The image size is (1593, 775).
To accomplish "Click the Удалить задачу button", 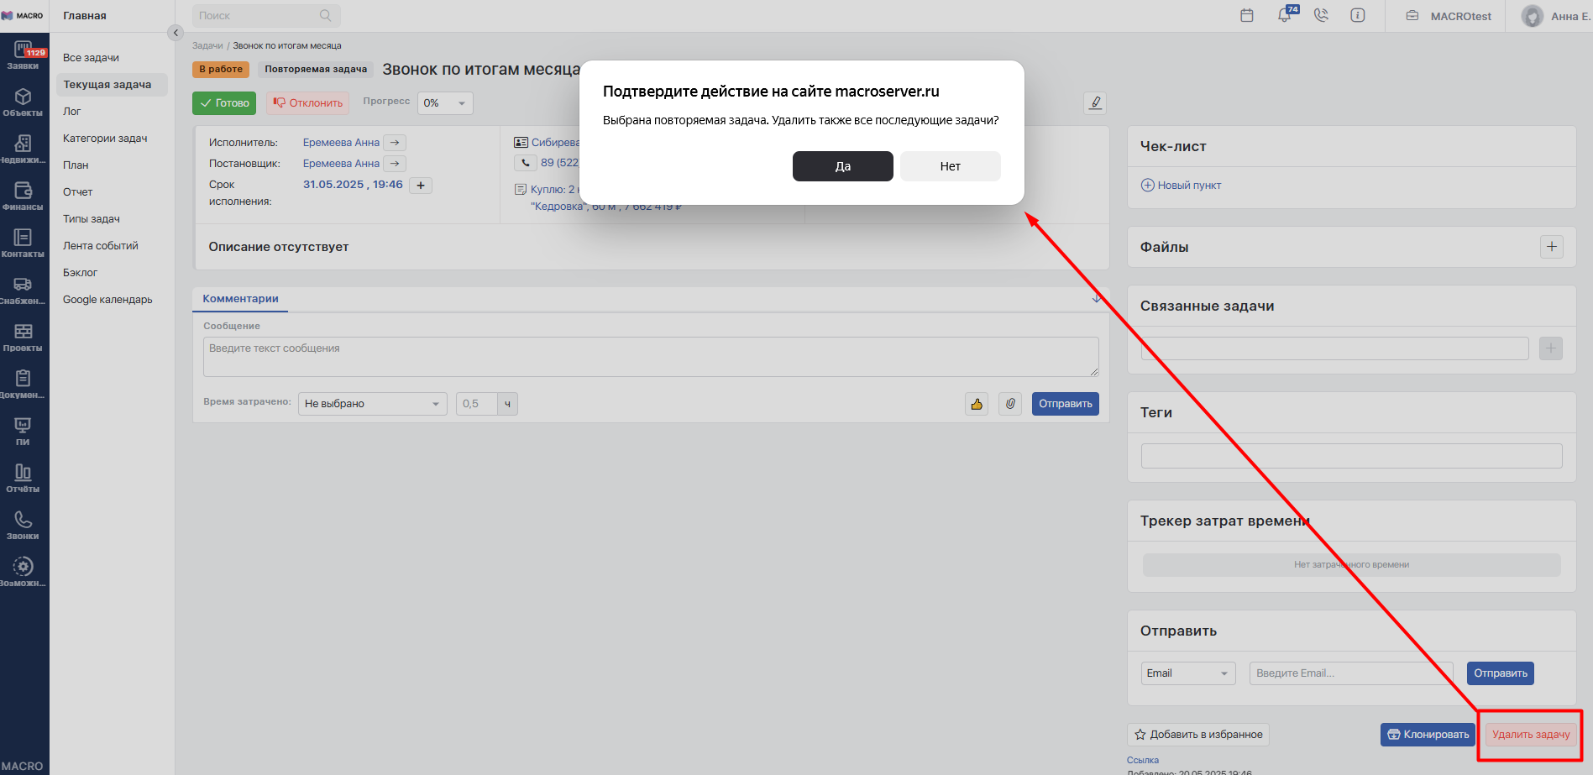I will [x=1530, y=735].
